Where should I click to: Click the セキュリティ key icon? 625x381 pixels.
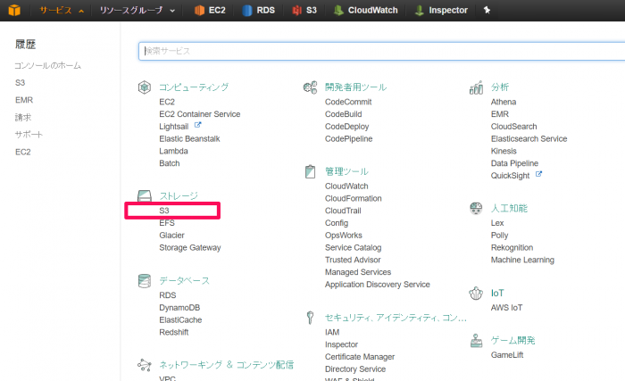coord(310,318)
